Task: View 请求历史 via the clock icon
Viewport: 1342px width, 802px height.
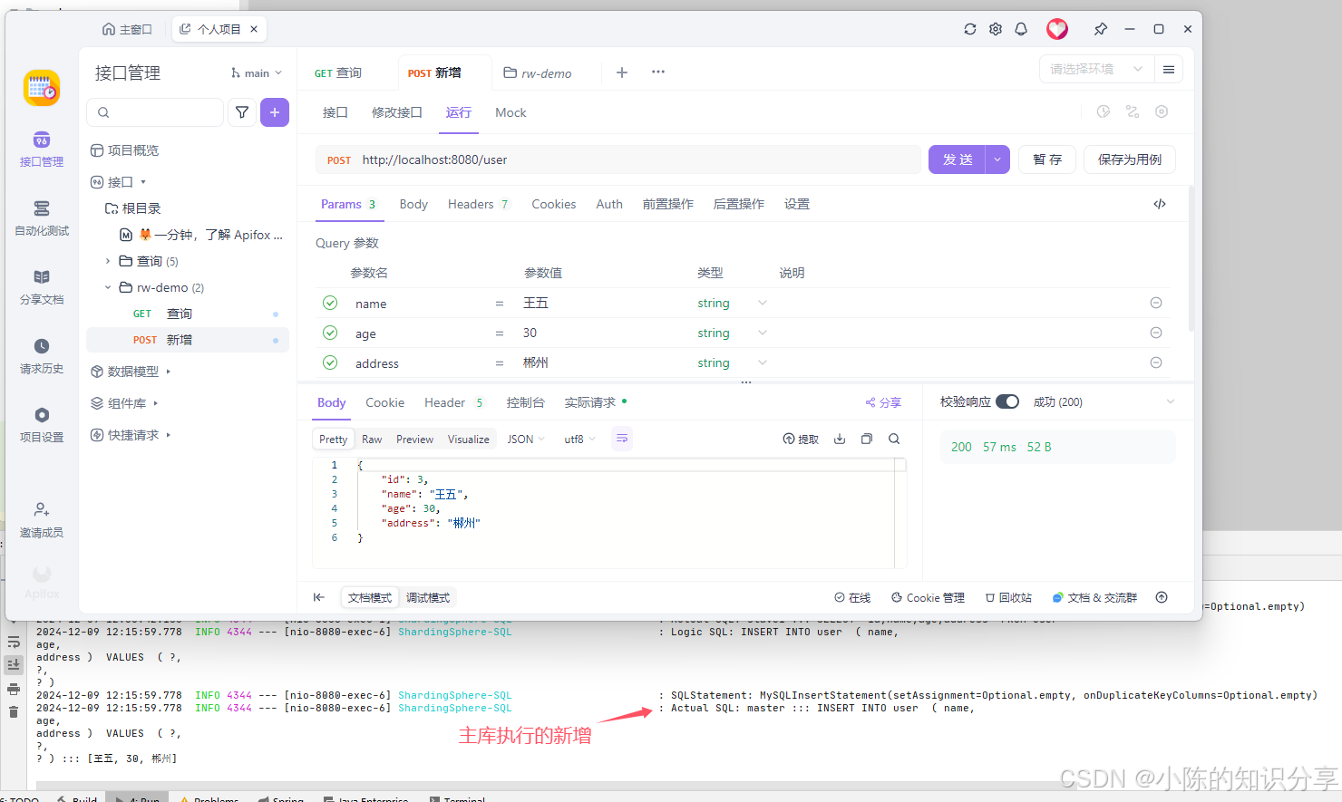Action: [41, 353]
